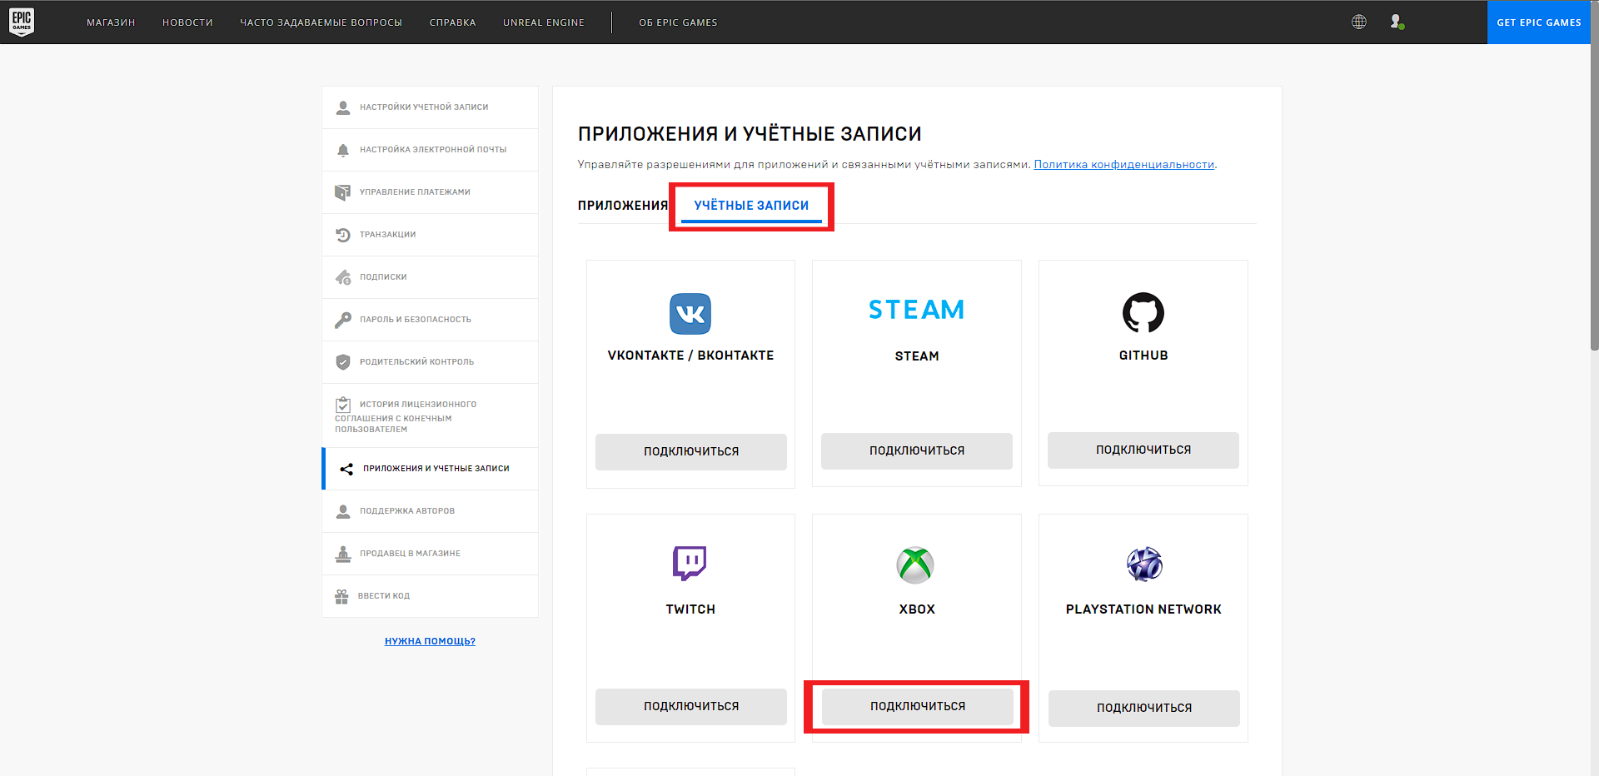Click the PLAYSTATION NETWORK card title
Image resolution: width=1599 pixels, height=776 pixels.
tap(1143, 609)
